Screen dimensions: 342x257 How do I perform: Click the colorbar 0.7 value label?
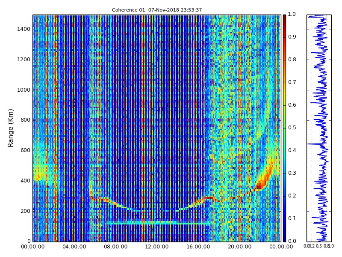click(292, 82)
